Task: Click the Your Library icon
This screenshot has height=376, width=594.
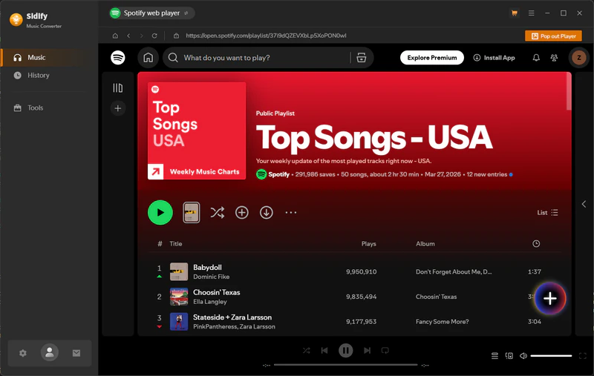Action: tap(117, 88)
